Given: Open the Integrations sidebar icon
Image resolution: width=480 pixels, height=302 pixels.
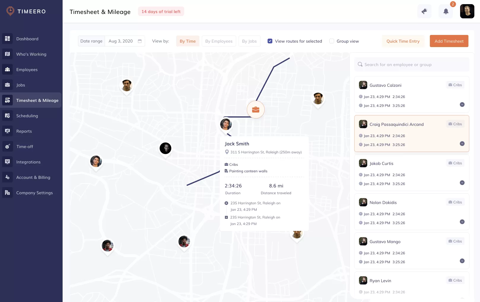Looking at the screenshot, I should [x=7, y=162].
